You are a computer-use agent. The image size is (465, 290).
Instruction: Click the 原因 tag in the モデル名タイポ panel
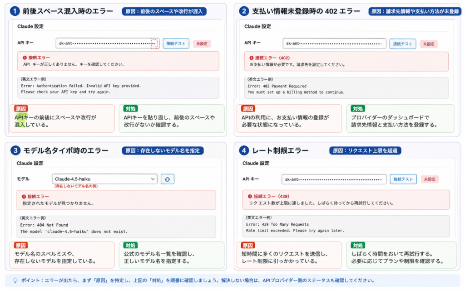tap(21, 245)
